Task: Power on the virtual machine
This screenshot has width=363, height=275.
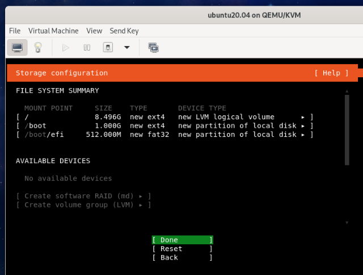Action: click(x=65, y=47)
